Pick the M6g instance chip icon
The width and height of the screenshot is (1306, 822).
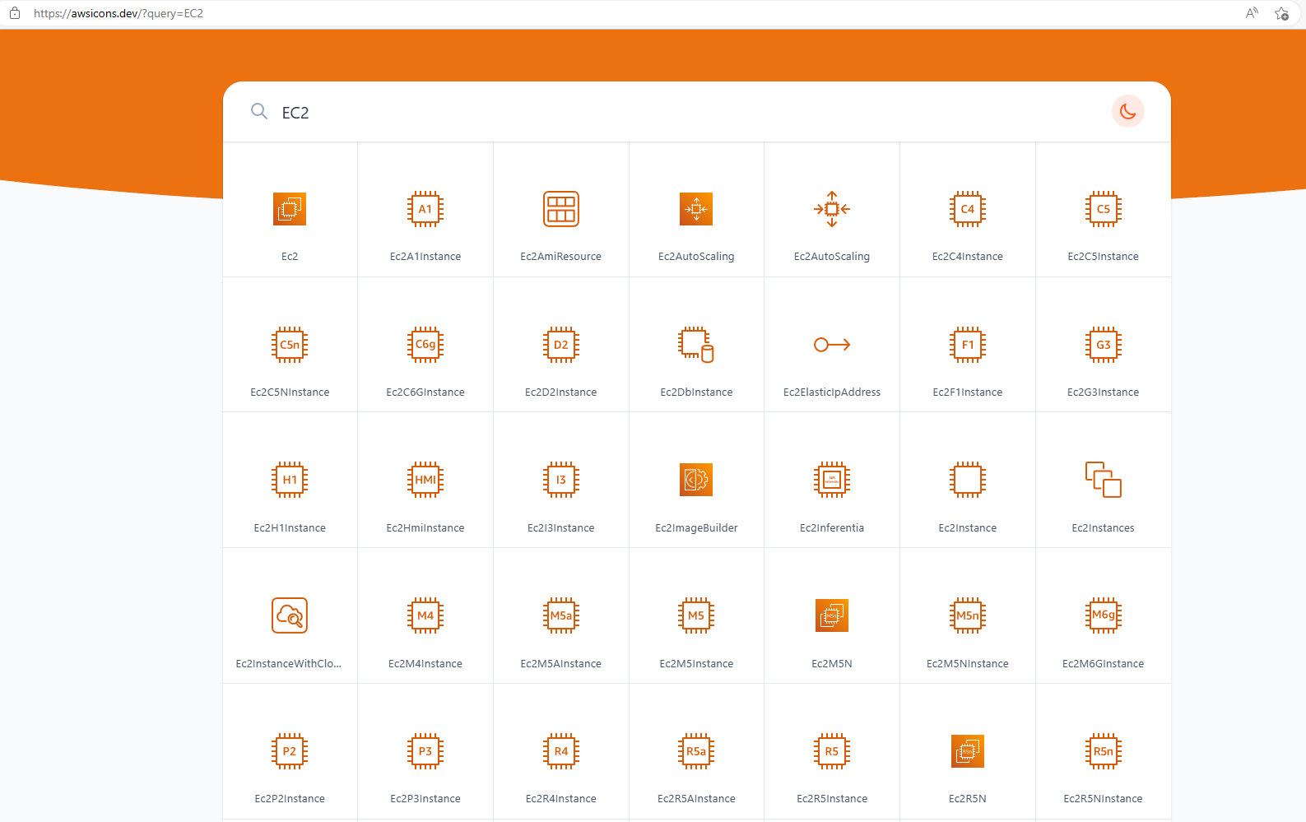(x=1104, y=615)
